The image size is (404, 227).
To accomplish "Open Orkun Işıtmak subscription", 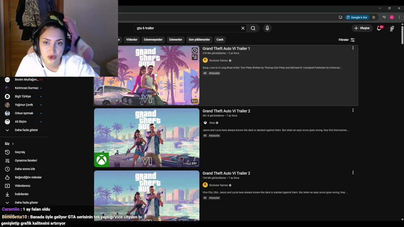I will click(24, 113).
